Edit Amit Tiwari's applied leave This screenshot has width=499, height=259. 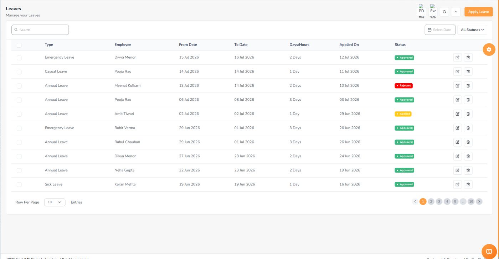click(x=457, y=114)
